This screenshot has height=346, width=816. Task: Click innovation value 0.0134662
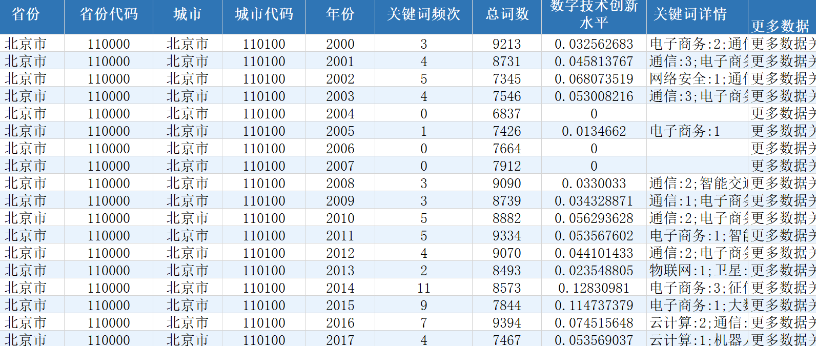(x=594, y=131)
